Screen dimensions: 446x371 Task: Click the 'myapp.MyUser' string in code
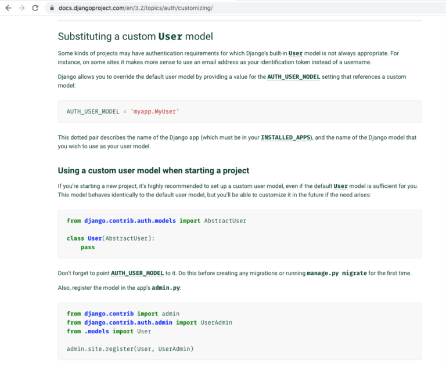point(154,111)
